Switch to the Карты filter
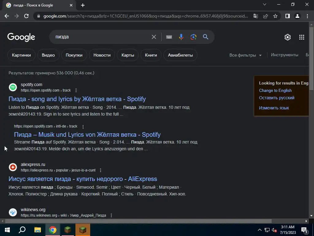 [x=128, y=55]
